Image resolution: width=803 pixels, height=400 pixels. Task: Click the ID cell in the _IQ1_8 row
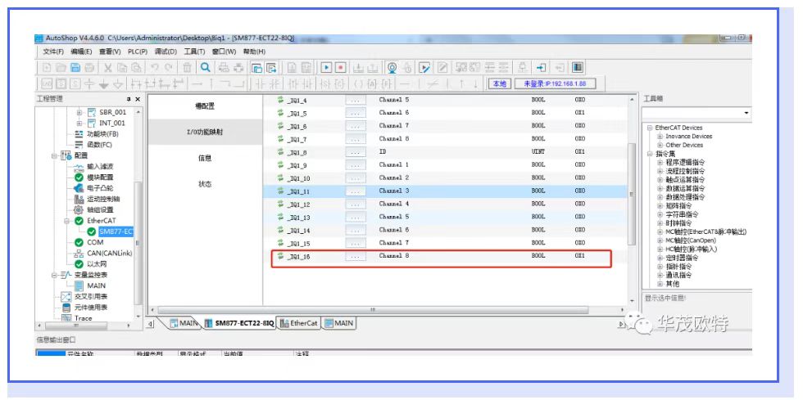click(382, 152)
